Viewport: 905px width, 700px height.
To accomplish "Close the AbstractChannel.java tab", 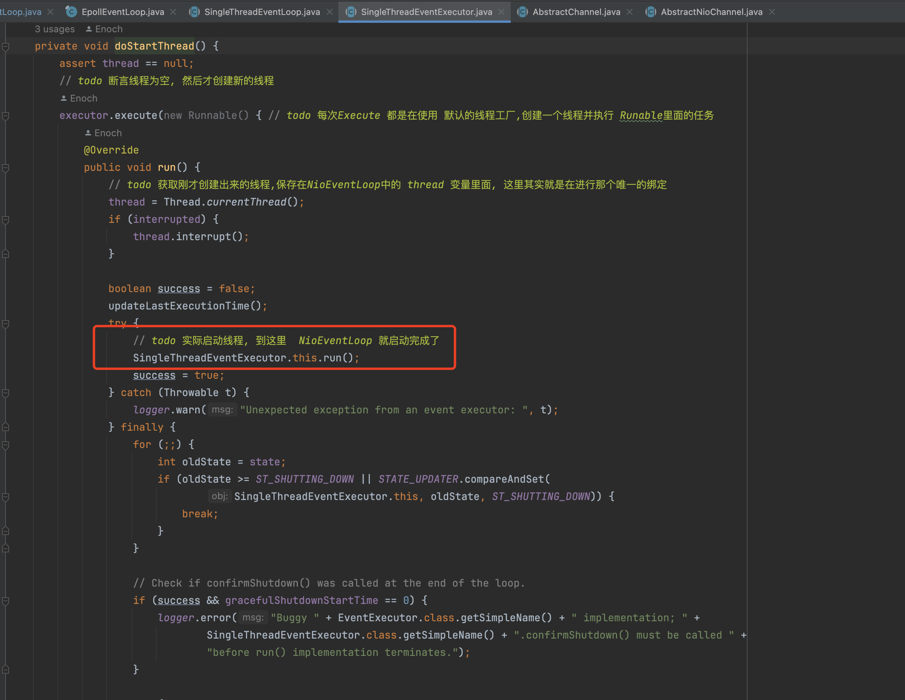I will (x=630, y=12).
